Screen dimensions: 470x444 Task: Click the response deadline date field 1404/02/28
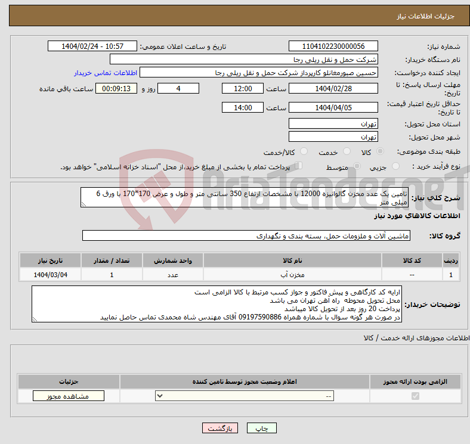tap(333, 88)
